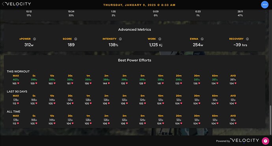Open Last 90 Days MAX 178w effort
Viewport: 272px width, 146px height.
tap(16, 100)
